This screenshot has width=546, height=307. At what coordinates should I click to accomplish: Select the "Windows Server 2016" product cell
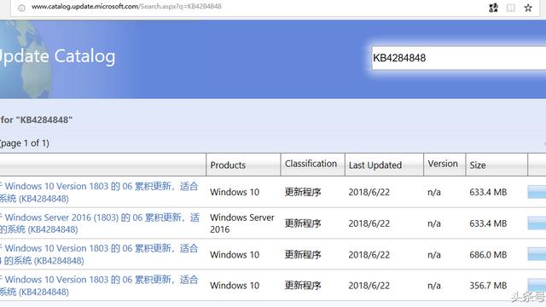click(x=242, y=223)
